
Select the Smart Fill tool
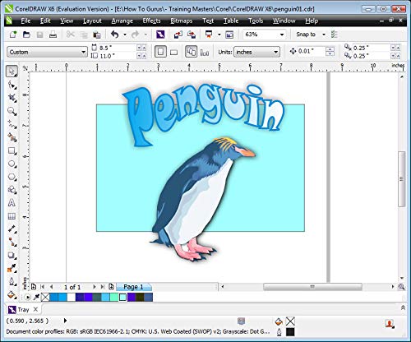click(x=12, y=137)
